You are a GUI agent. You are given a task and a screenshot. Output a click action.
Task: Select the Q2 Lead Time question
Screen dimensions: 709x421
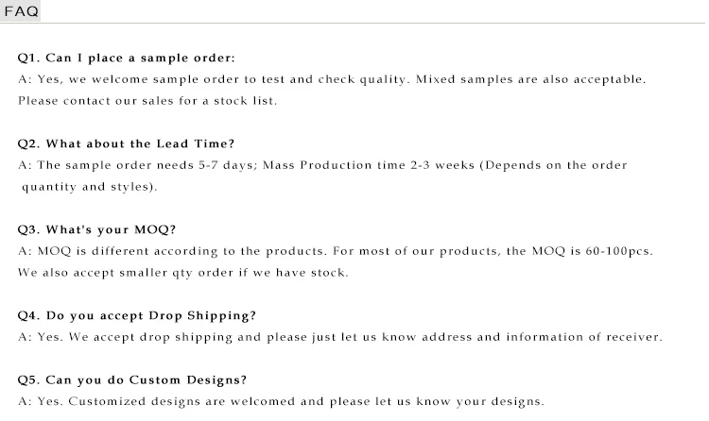pos(126,143)
